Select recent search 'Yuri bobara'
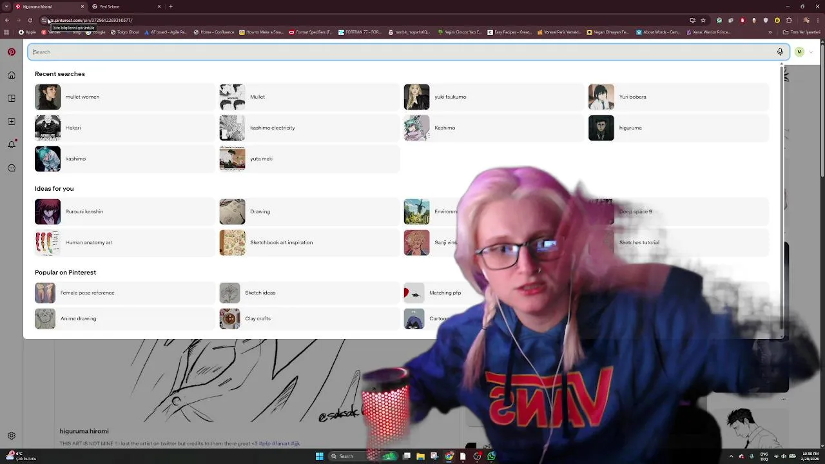Image resolution: width=825 pixels, height=464 pixels. tap(679, 97)
